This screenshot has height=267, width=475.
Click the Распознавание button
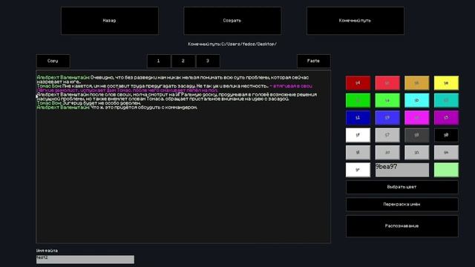pos(402,226)
